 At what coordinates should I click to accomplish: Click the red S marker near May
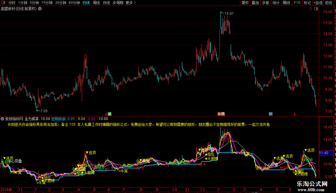click(295, 114)
